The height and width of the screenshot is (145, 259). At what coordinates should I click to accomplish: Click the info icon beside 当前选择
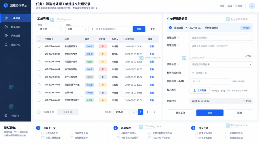(x=170, y=28)
